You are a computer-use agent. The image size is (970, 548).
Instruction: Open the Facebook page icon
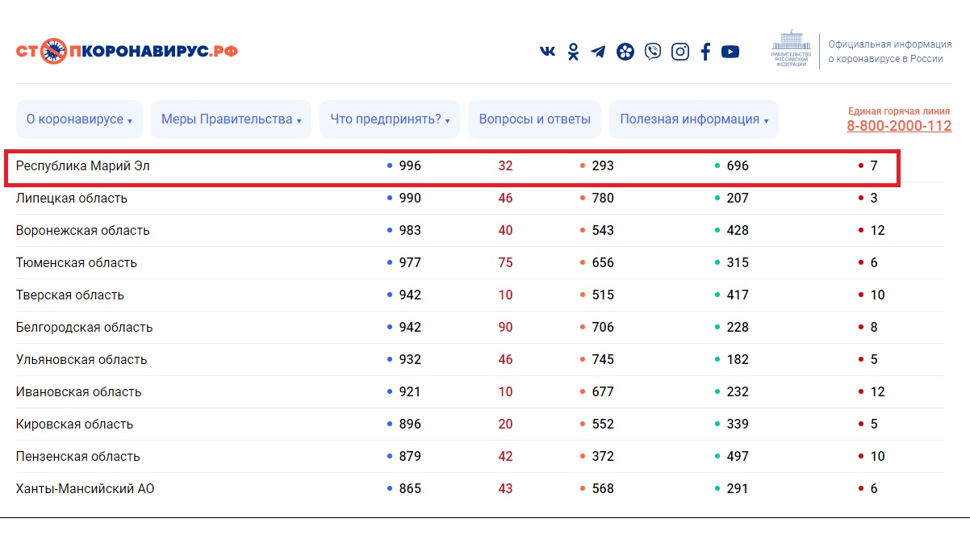tap(705, 52)
